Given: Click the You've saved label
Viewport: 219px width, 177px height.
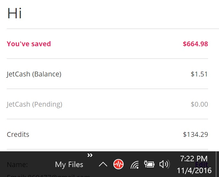Looking at the screenshot, I should 29,44.
